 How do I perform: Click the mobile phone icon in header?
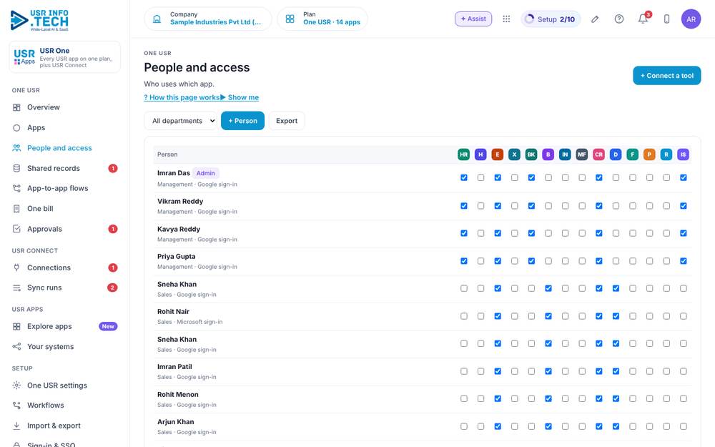tap(666, 19)
